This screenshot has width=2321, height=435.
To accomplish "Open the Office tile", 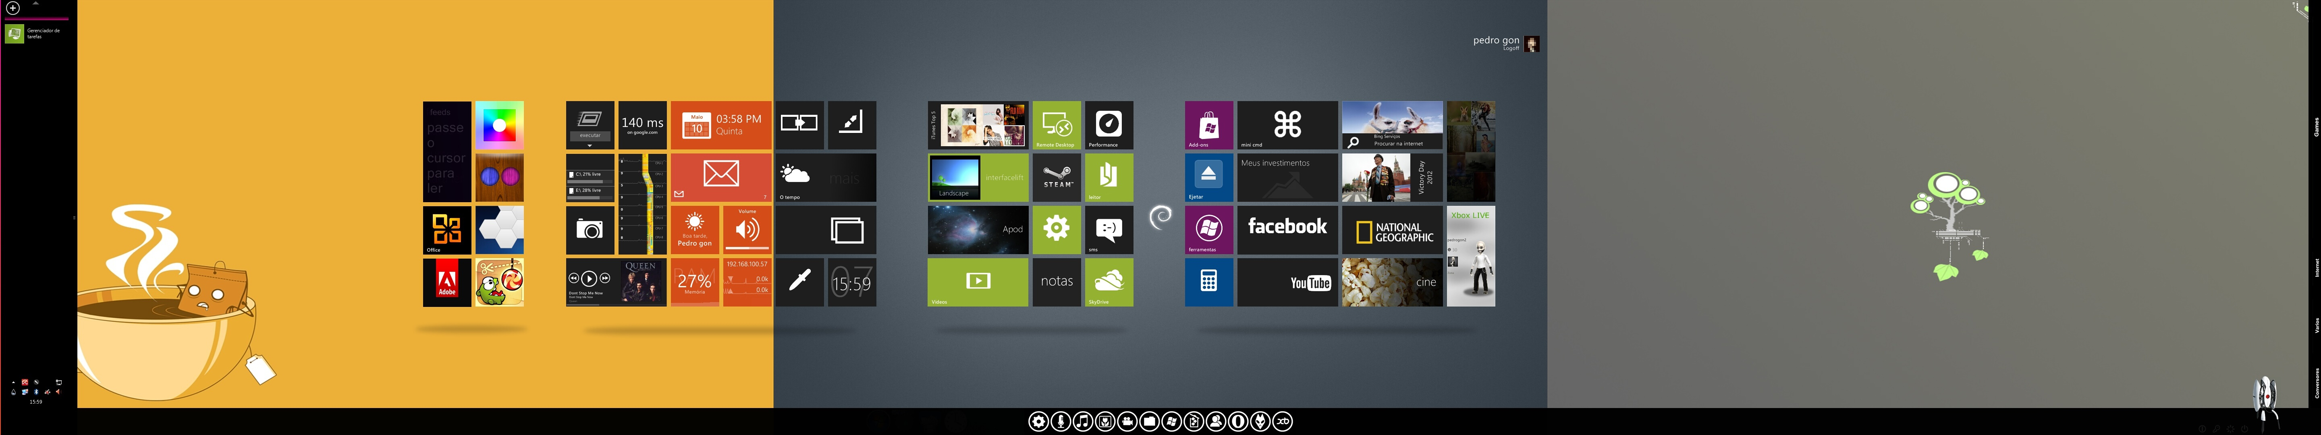I will click(x=447, y=230).
